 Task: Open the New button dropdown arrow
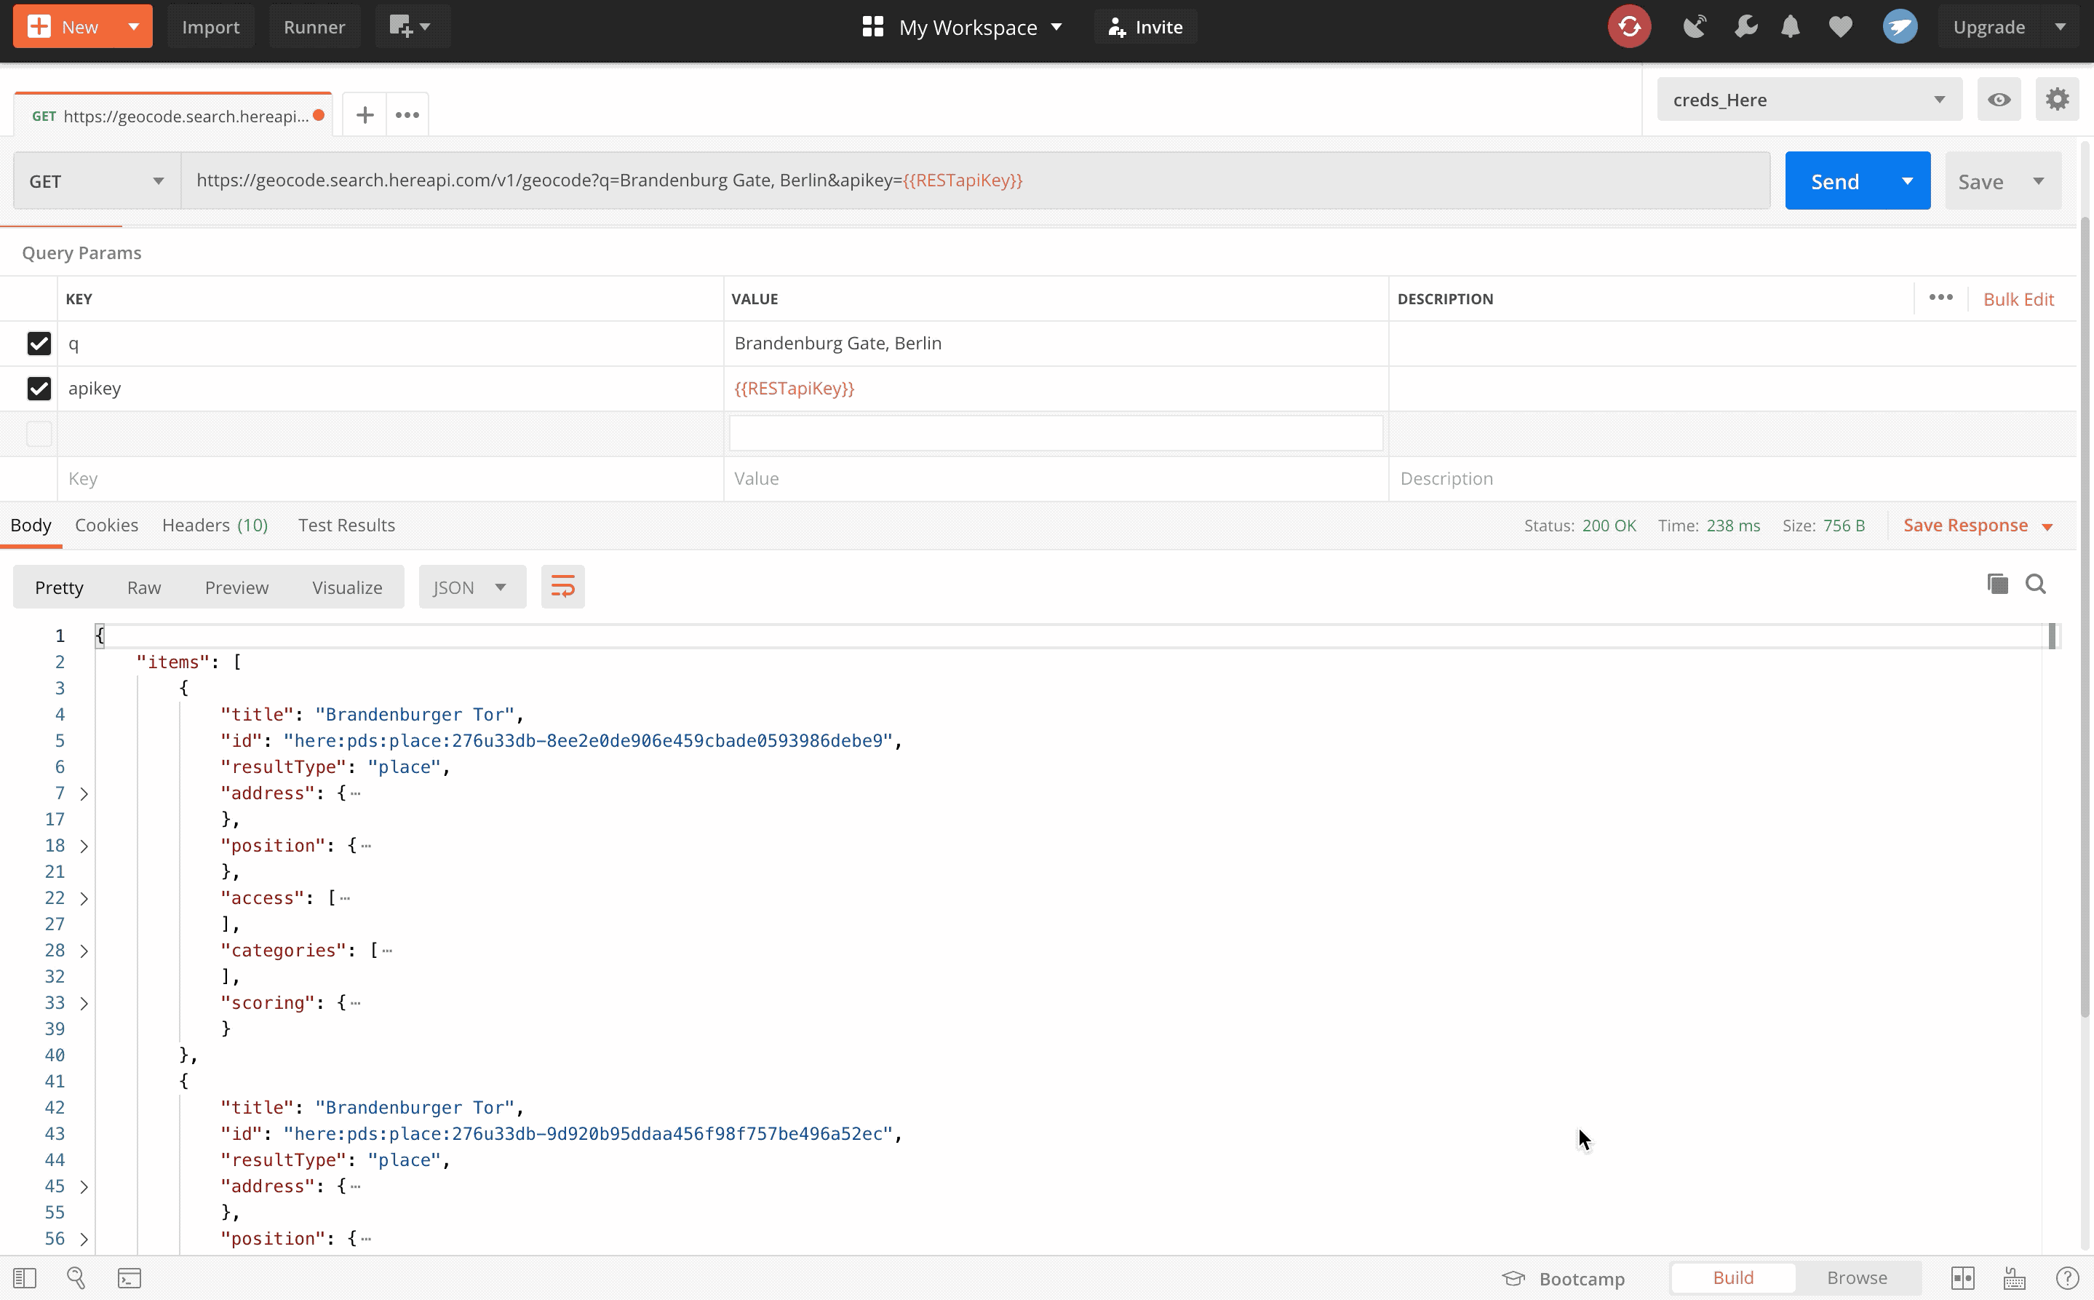coord(134,27)
